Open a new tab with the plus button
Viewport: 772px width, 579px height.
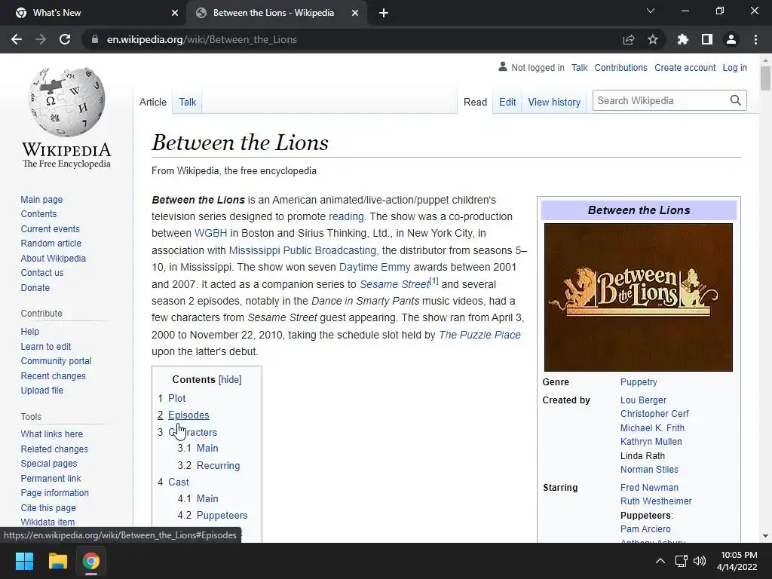coord(384,13)
